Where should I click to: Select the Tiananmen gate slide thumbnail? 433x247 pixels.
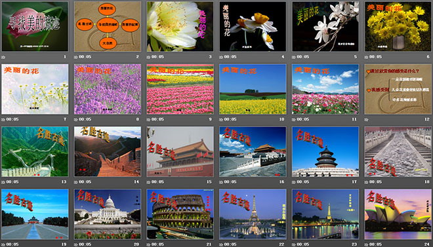pos(180,151)
